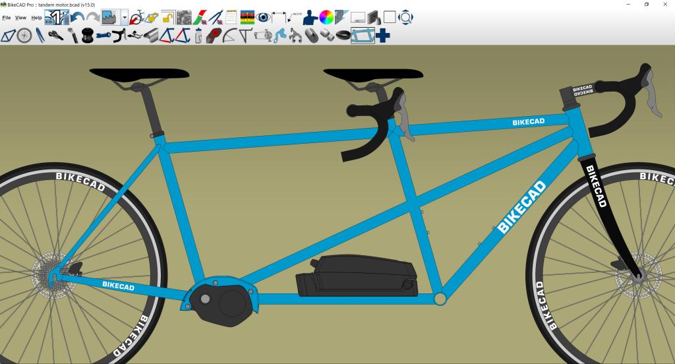This screenshot has height=364, width=675.
Task: Open the black tire ring icon
Action: click(x=343, y=36)
